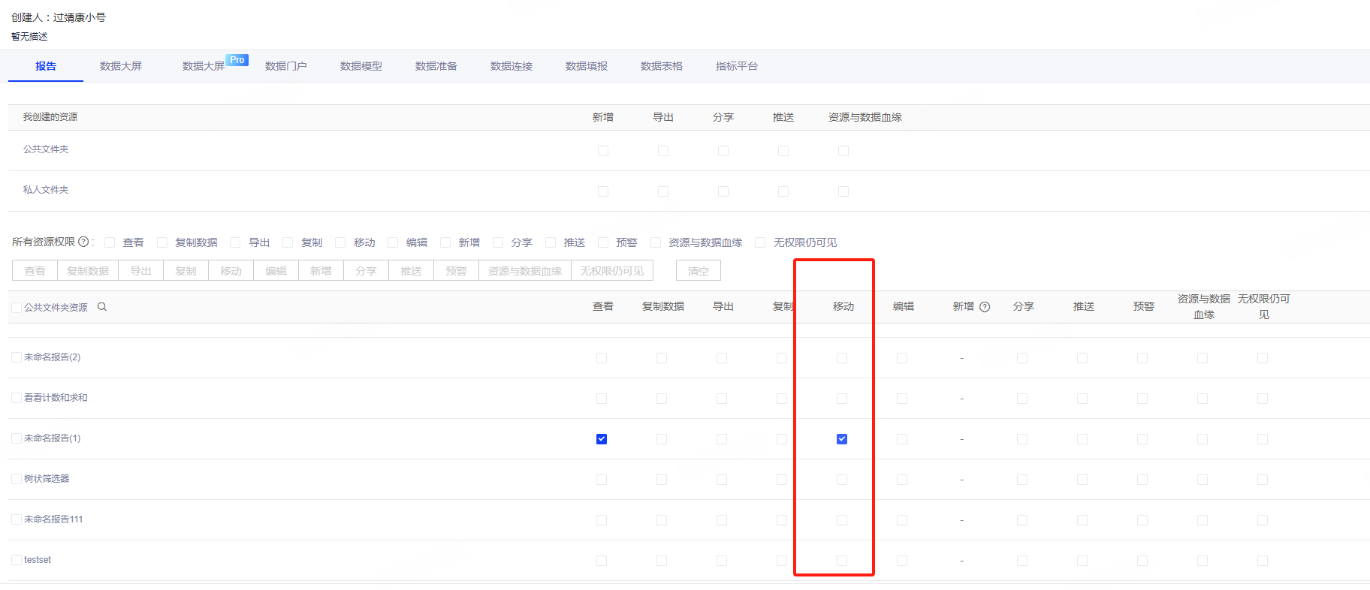Switch to the 数据模型 tab
The width and height of the screenshot is (1370, 590).
click(361, 66)
